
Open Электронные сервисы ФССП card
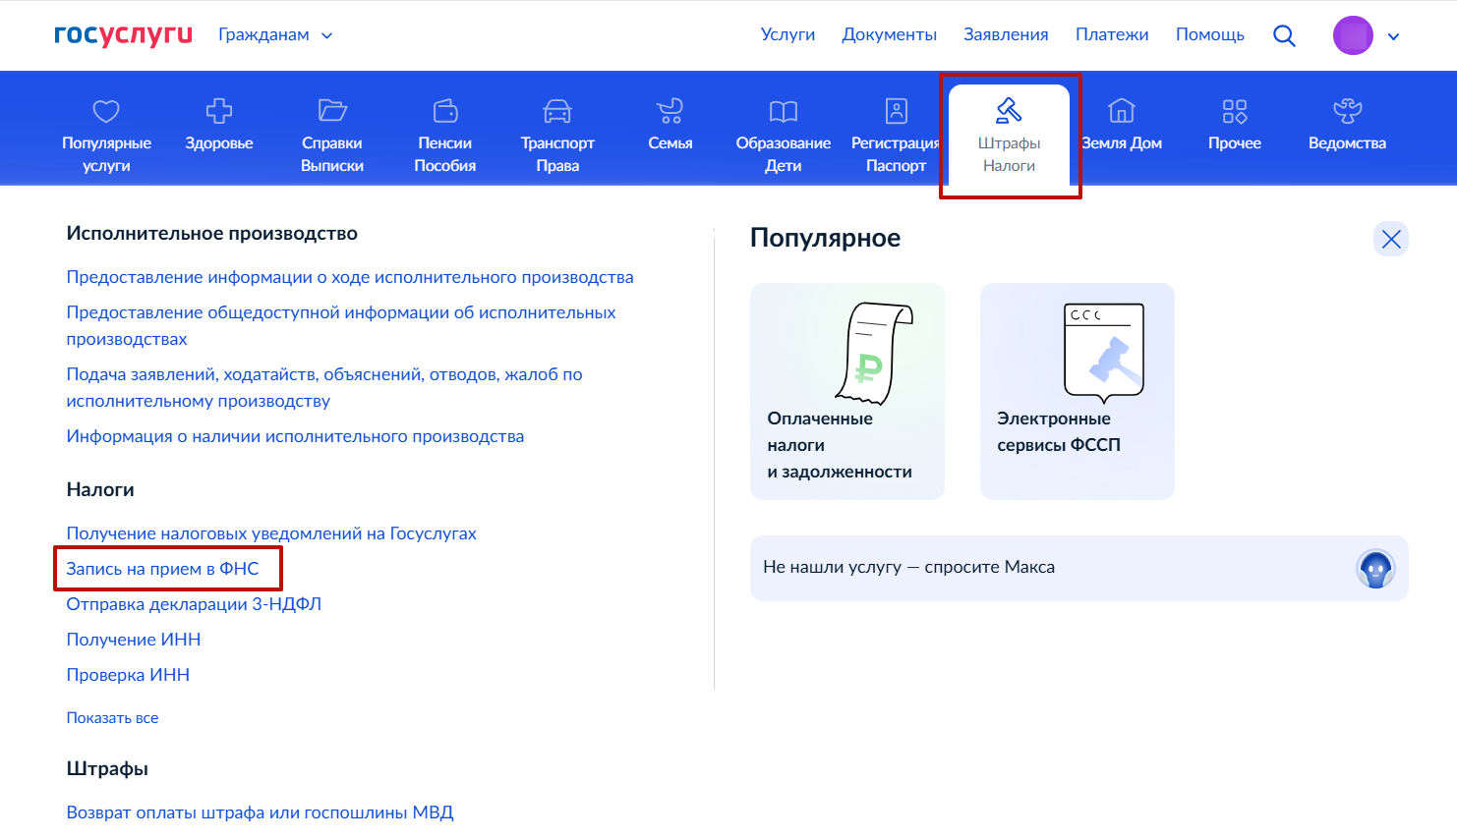click(1077, 391)
